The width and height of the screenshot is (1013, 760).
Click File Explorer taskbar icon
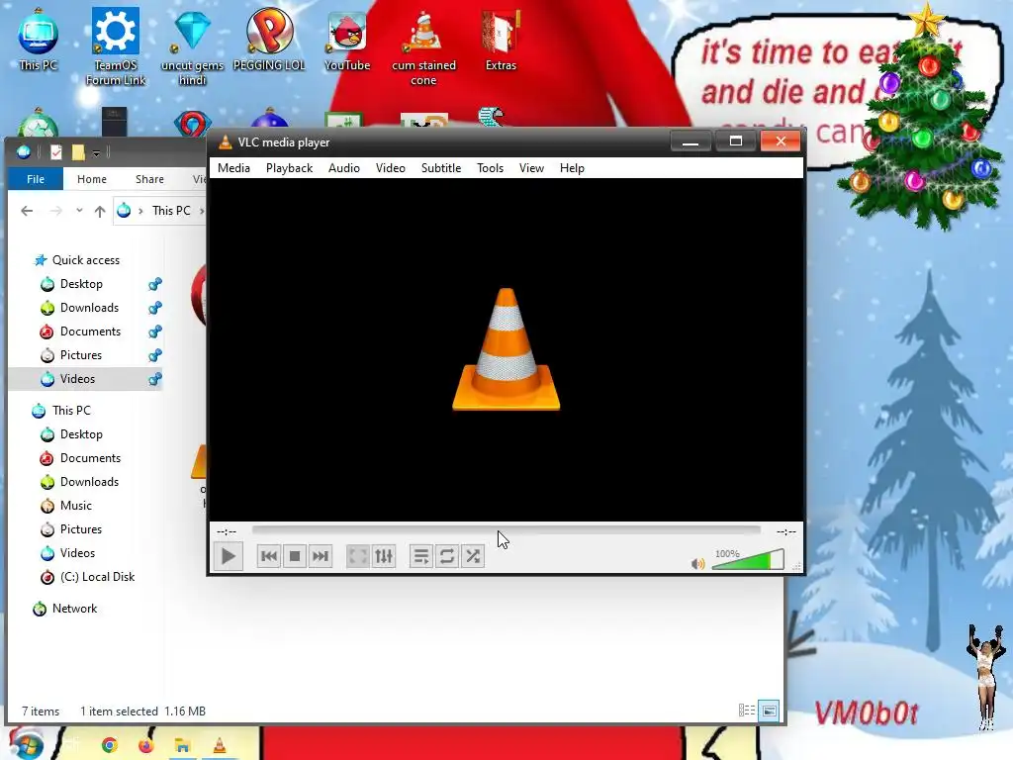tap(182, 746)
